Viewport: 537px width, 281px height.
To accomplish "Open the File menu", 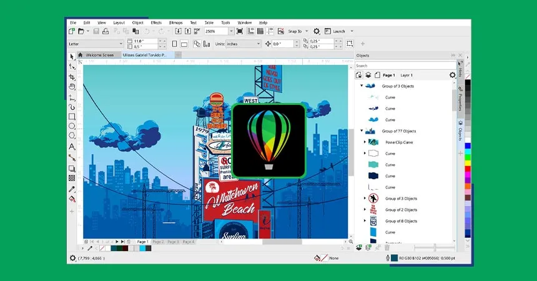I will (73, 22).
